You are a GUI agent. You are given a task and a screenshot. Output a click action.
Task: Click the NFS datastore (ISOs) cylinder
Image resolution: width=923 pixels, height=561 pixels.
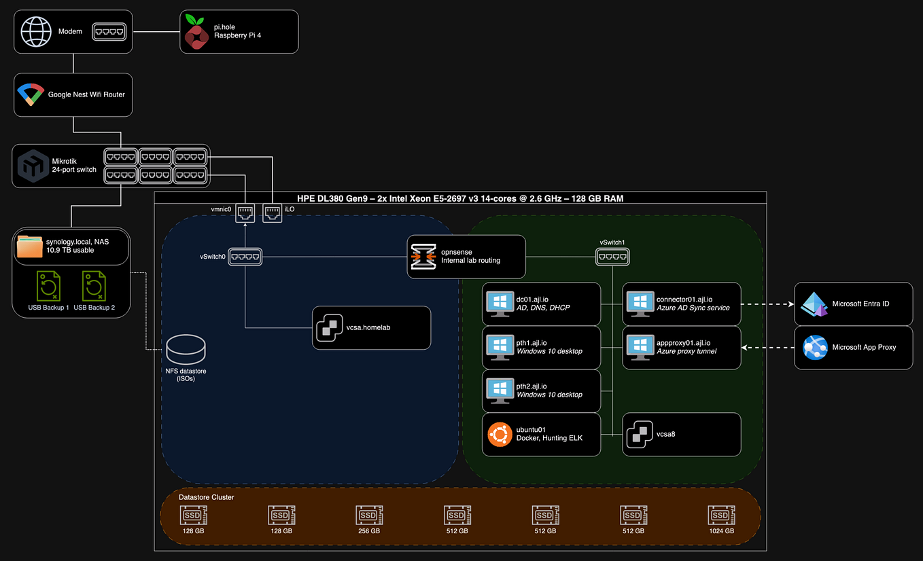[x=186, y=348]
